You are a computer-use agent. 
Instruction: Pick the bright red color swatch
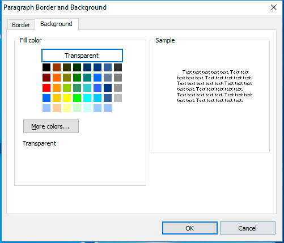46,88
